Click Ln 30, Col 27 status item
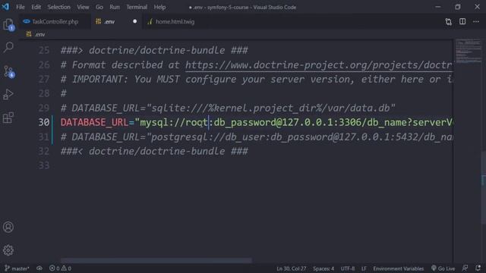The image size is (486, 273). (x=291, y=268)
